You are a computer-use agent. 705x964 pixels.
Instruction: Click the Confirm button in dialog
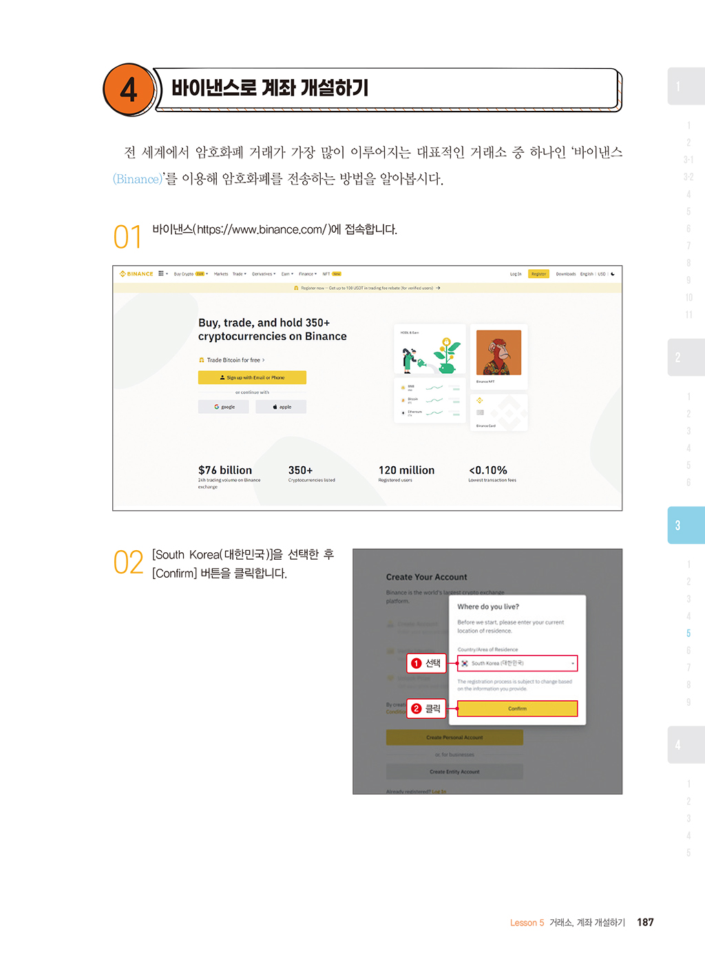[517, 709]
